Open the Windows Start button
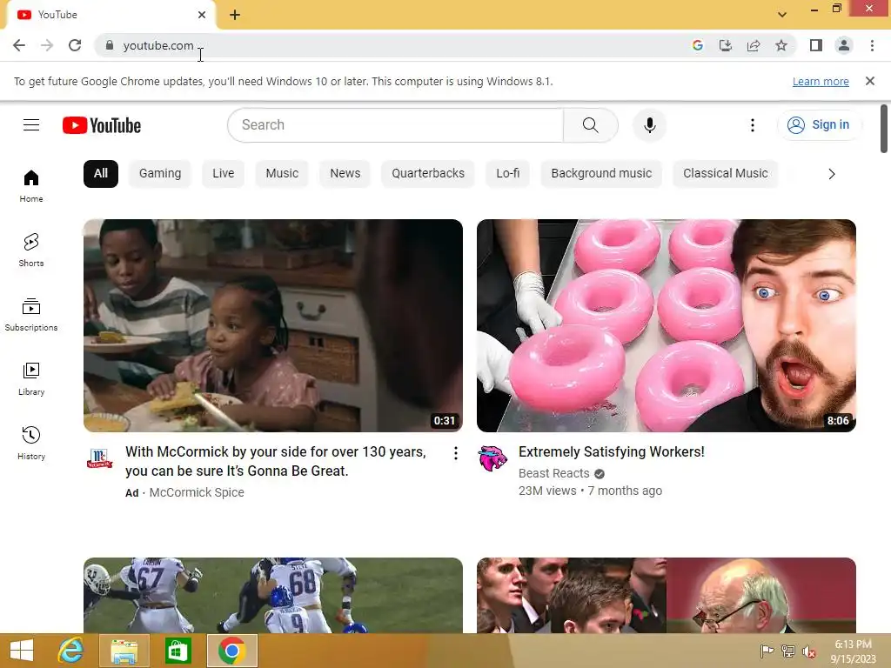Screen dimensions: 891x668 click(22, 651)
